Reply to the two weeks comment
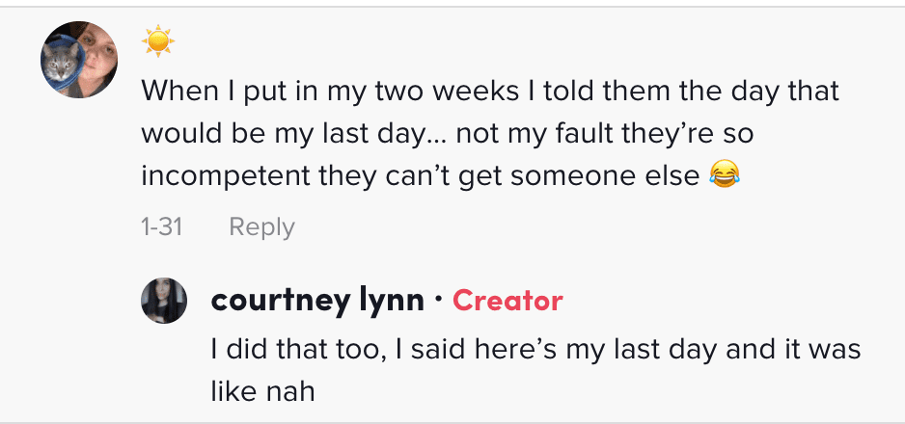The image size is (905, 424). [x=262, y=227]
